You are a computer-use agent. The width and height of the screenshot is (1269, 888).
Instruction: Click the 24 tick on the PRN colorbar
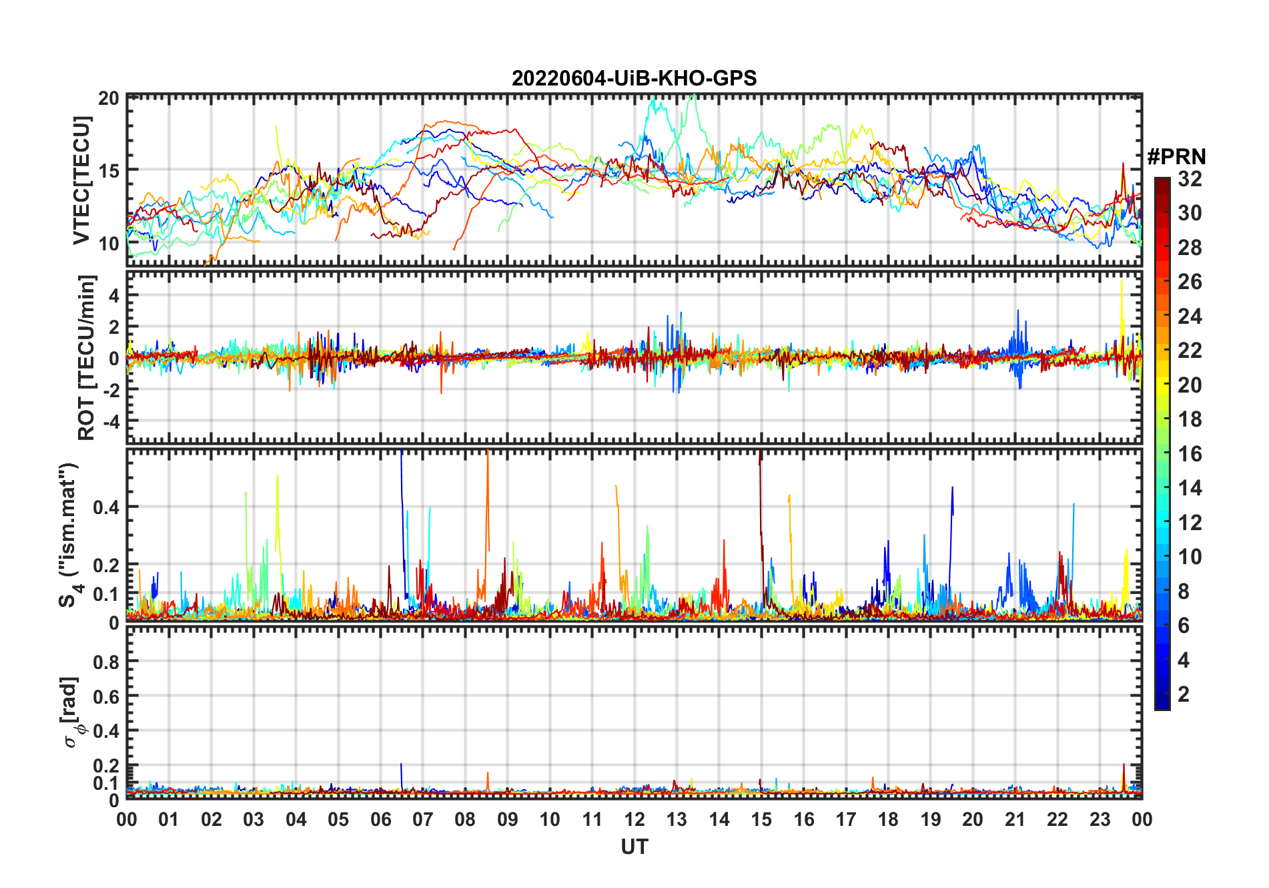1190,316
